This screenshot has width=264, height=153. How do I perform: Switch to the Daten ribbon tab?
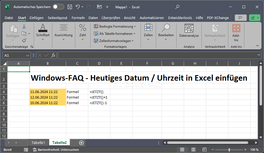click(93, 18)
